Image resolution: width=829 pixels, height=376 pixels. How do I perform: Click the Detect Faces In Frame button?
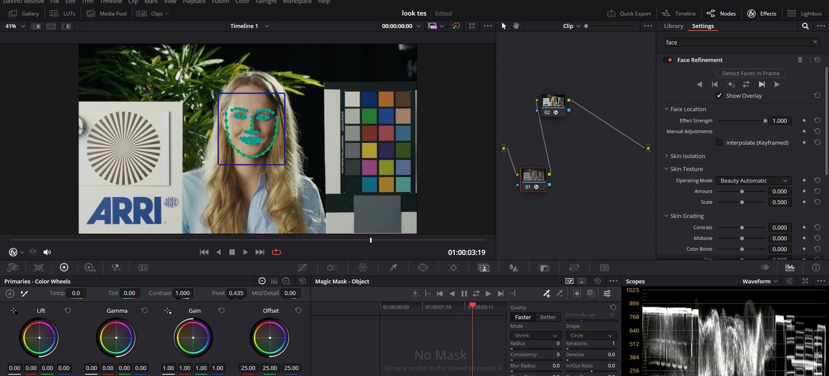[750, 73]
